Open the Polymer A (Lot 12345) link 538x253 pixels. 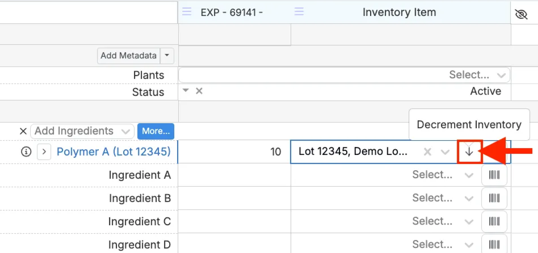click(114, 151)
